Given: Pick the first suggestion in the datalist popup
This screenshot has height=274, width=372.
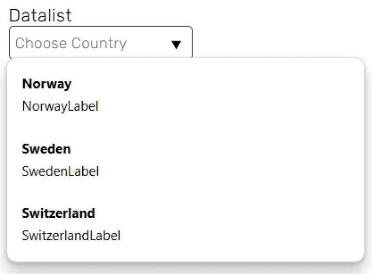Looking at the screenshot, I should coord(186,94).
